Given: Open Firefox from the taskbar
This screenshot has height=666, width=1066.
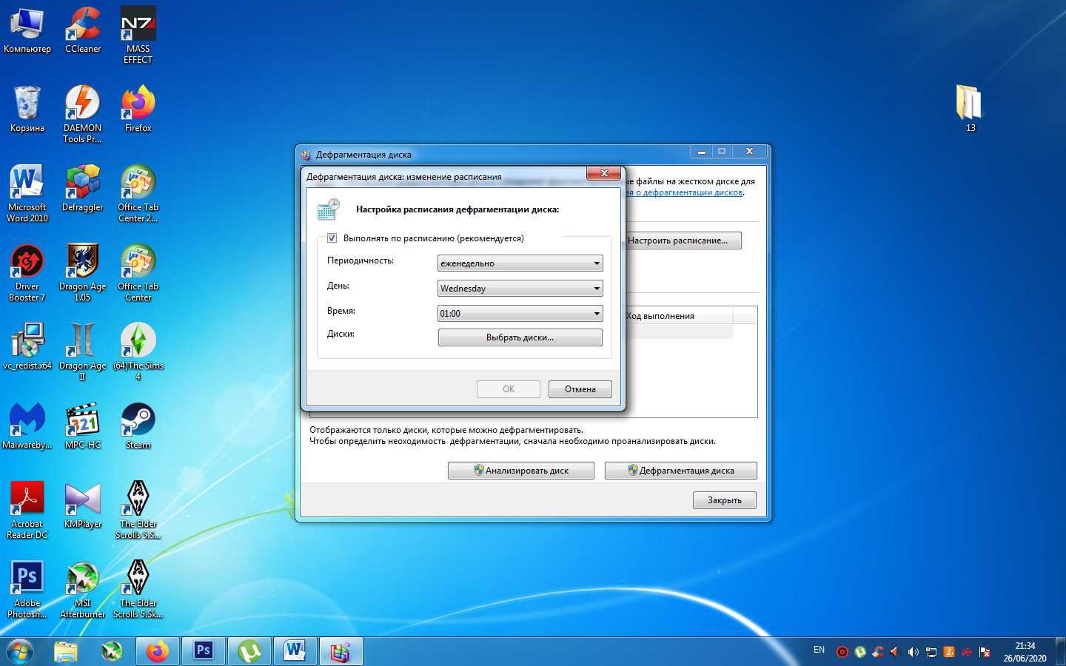Looking at the screenshot, I should pyautogui.click(x=157, y=651).
